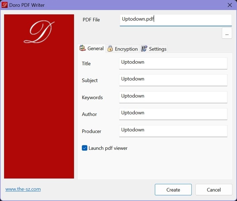Select the Keywords text box
This screenshot has height=201, width=237.
click(x=173, y=97)
